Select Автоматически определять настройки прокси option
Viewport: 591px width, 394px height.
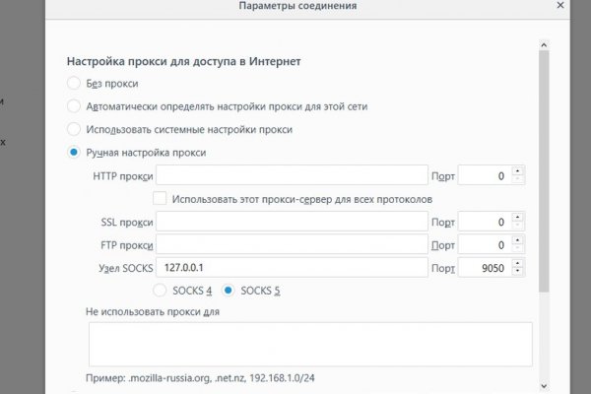point(74,106)
